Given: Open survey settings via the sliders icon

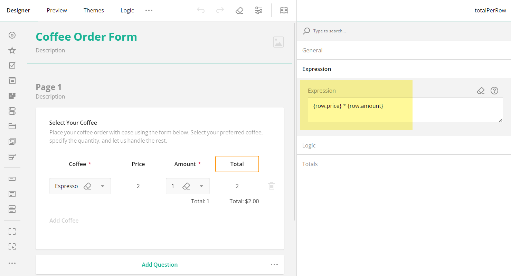Looking at the screenshot, I should point(258,10).
